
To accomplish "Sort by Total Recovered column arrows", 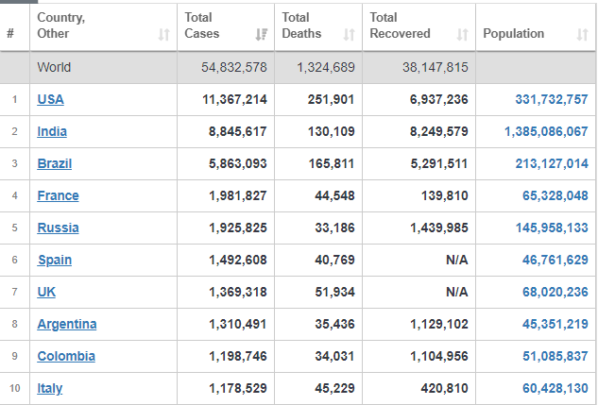I will (x=462, y=35).
